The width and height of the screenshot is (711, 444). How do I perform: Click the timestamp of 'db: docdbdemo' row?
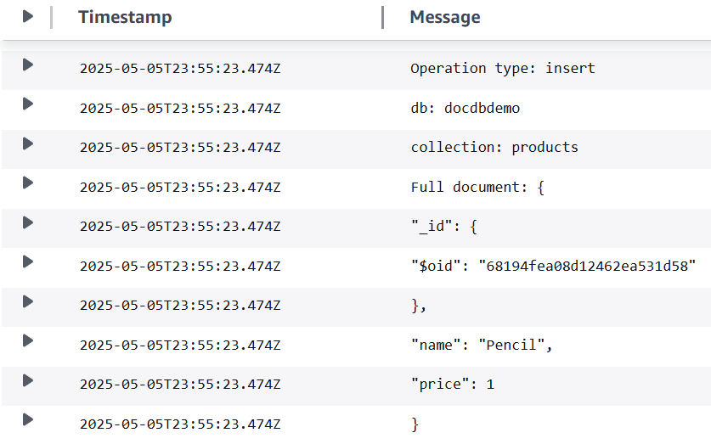click(x=179, y=109)
